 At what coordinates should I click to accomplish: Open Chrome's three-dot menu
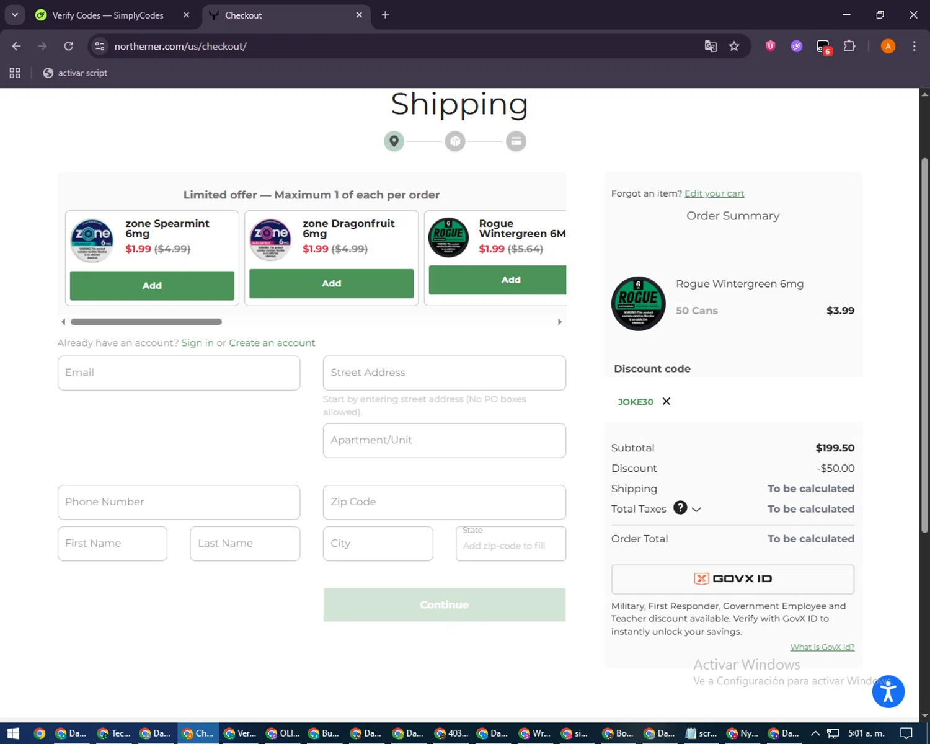tap(914, 46)
